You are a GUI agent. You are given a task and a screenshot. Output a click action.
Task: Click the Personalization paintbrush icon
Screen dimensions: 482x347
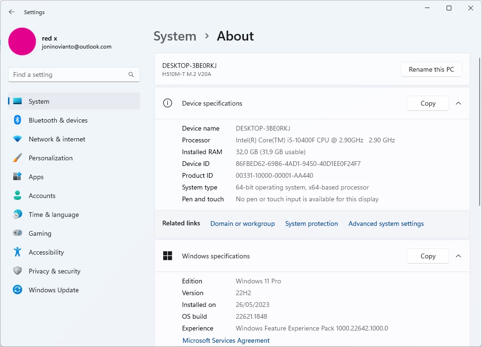point(17,157)
